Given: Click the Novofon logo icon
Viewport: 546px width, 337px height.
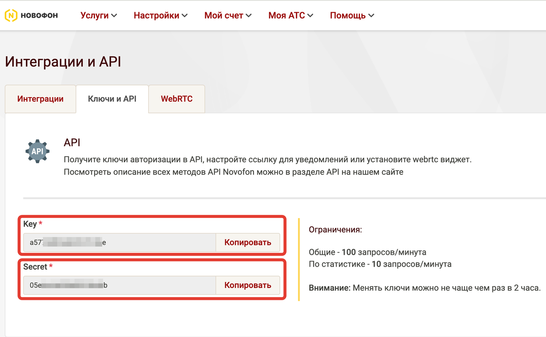Looking at the screenshot, I should click(x=11, y=15).
